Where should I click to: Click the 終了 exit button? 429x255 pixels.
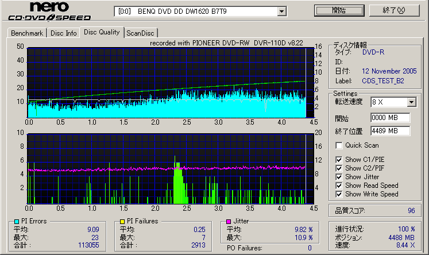(394, 10)
